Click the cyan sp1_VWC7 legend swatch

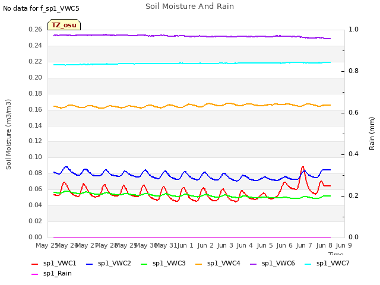click(x=308, y=264)
